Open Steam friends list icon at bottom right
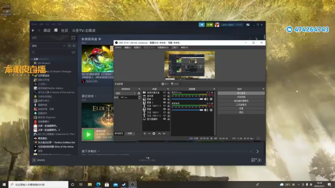335x188 pixels. (259, 160)
